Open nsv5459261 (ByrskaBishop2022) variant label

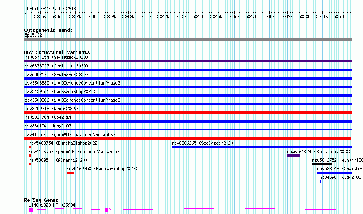(60, 91)
